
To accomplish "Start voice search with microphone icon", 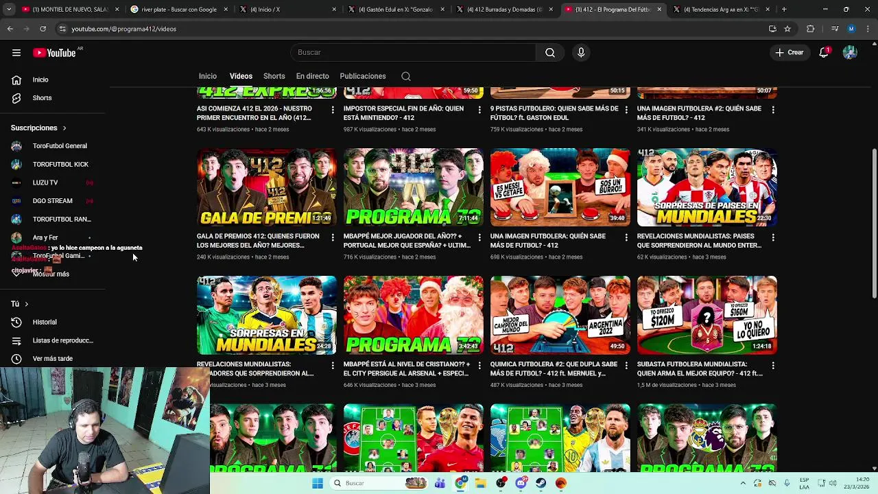I will click(581, 53).
